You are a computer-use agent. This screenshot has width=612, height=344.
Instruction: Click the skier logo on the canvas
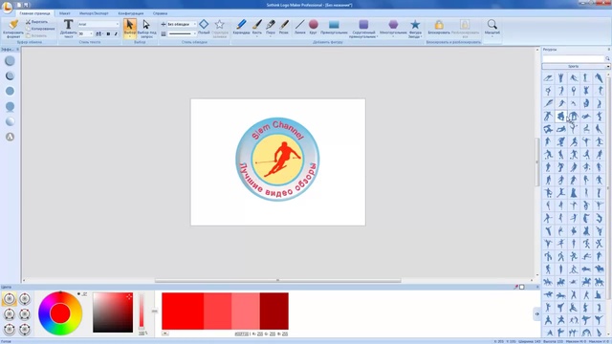click(x=277, y=160)
